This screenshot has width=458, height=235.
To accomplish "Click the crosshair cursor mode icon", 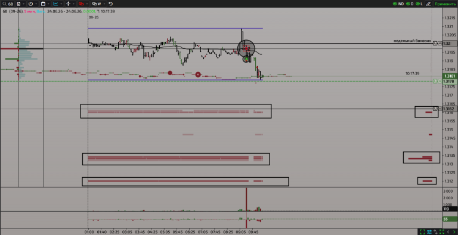I will [x=69, y=4].
